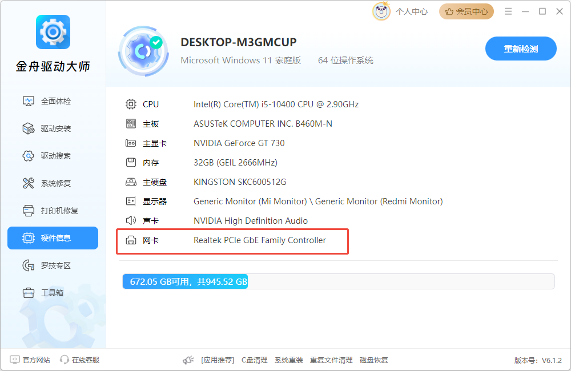Maximize the window
The image size is (571, 371).
pos(542,11)
